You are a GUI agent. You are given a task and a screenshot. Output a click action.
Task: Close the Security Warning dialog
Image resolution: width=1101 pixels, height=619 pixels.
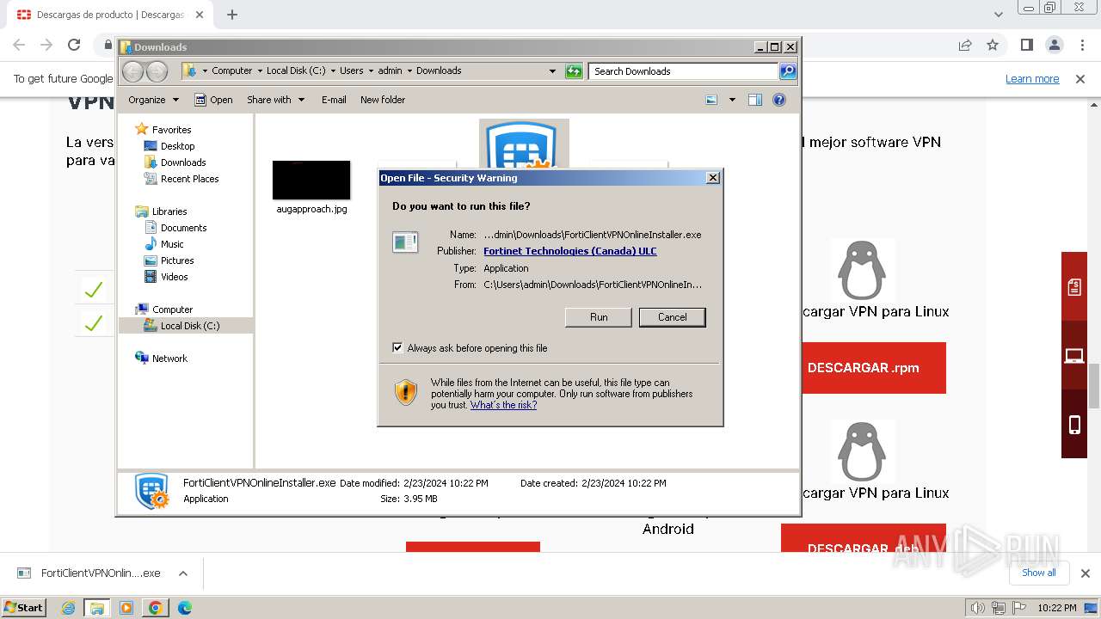point(712,178)
